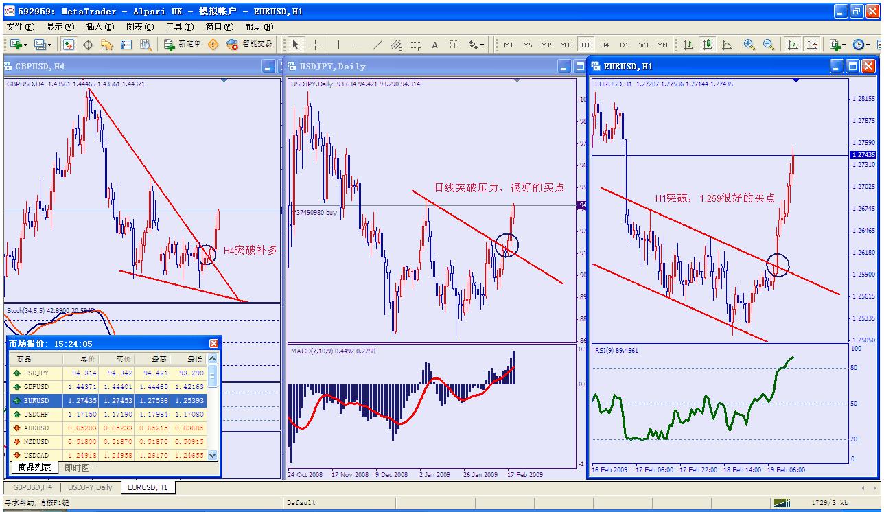Switch to GBPUSD,H4 chart tab
The width and height of the screenshot is (884, 512).
tap(32, 488)
